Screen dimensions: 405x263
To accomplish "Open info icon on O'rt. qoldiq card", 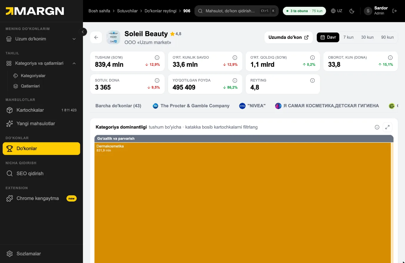I will [x=313, y=58].
